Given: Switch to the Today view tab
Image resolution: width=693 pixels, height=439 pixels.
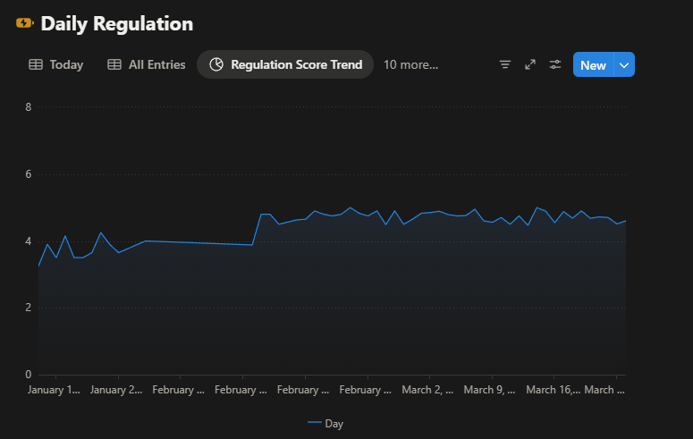Looking at the screenshot, I should [x=55, y=64].
